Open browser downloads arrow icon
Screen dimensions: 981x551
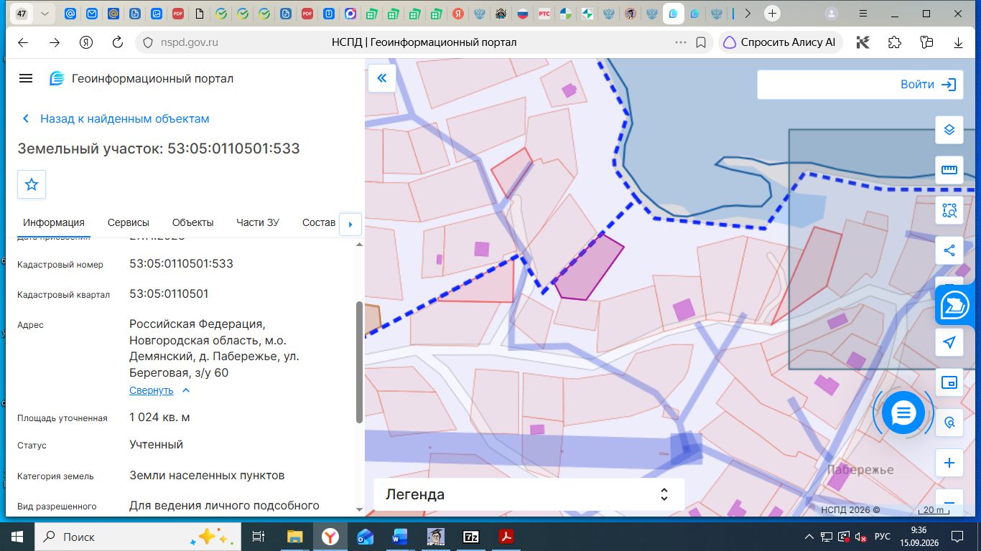[x=958, y=42]
